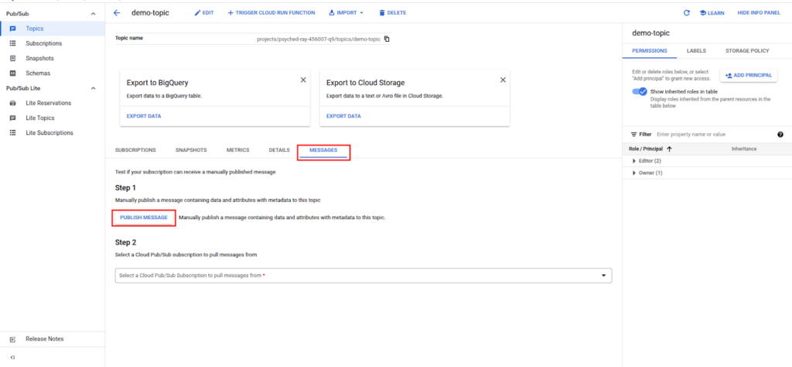Viewport: 792px width, 367px height.
Task: Delete the demo-topic topic
Action: 392,12
